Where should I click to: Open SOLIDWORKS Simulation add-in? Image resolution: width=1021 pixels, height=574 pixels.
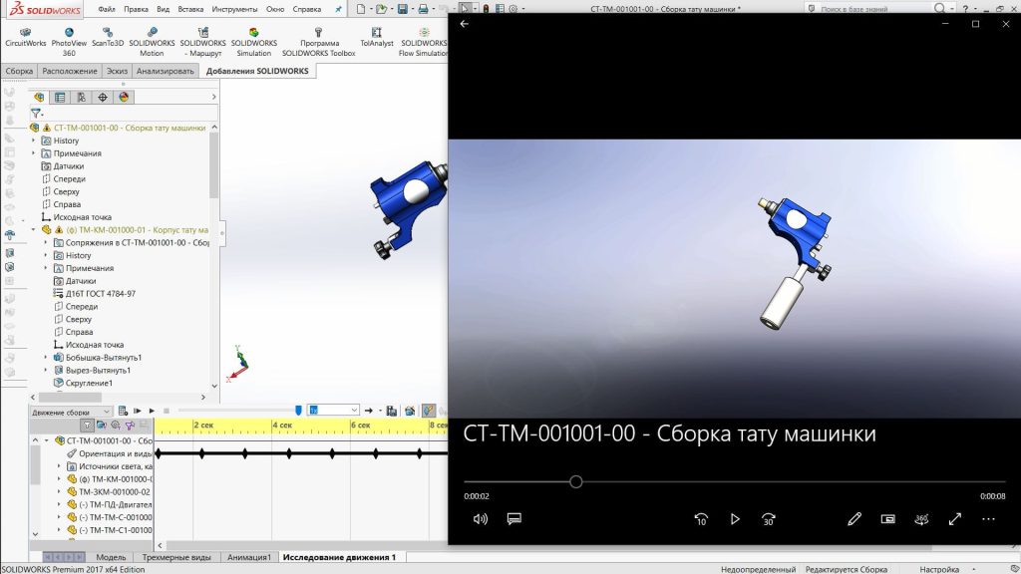(253, 42)
